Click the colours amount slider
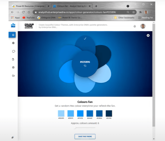 pyautogui.click(x=85, y=128)
